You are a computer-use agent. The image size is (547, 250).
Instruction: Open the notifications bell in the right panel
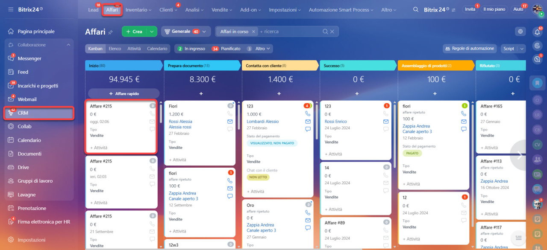point(537,32)
